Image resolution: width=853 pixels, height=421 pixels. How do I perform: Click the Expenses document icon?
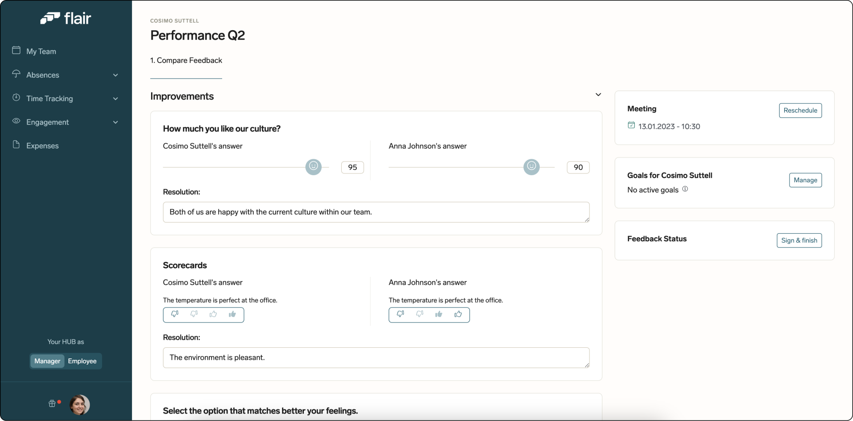(x=16, y=145)
